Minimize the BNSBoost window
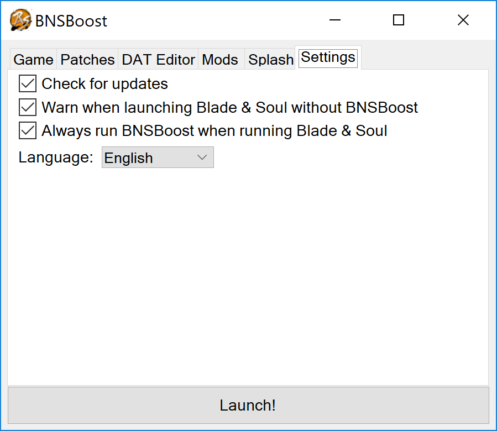Image resolution: width=497 pixels, height=431 pixels. click(x=334, y=20)
